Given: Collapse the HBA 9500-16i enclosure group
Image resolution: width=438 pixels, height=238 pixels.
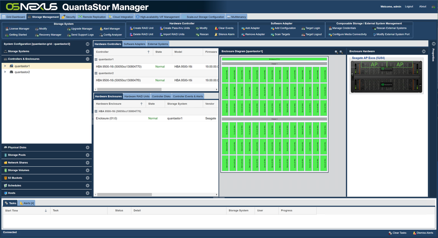Looking at the screenshot, I should coord(96,111).
